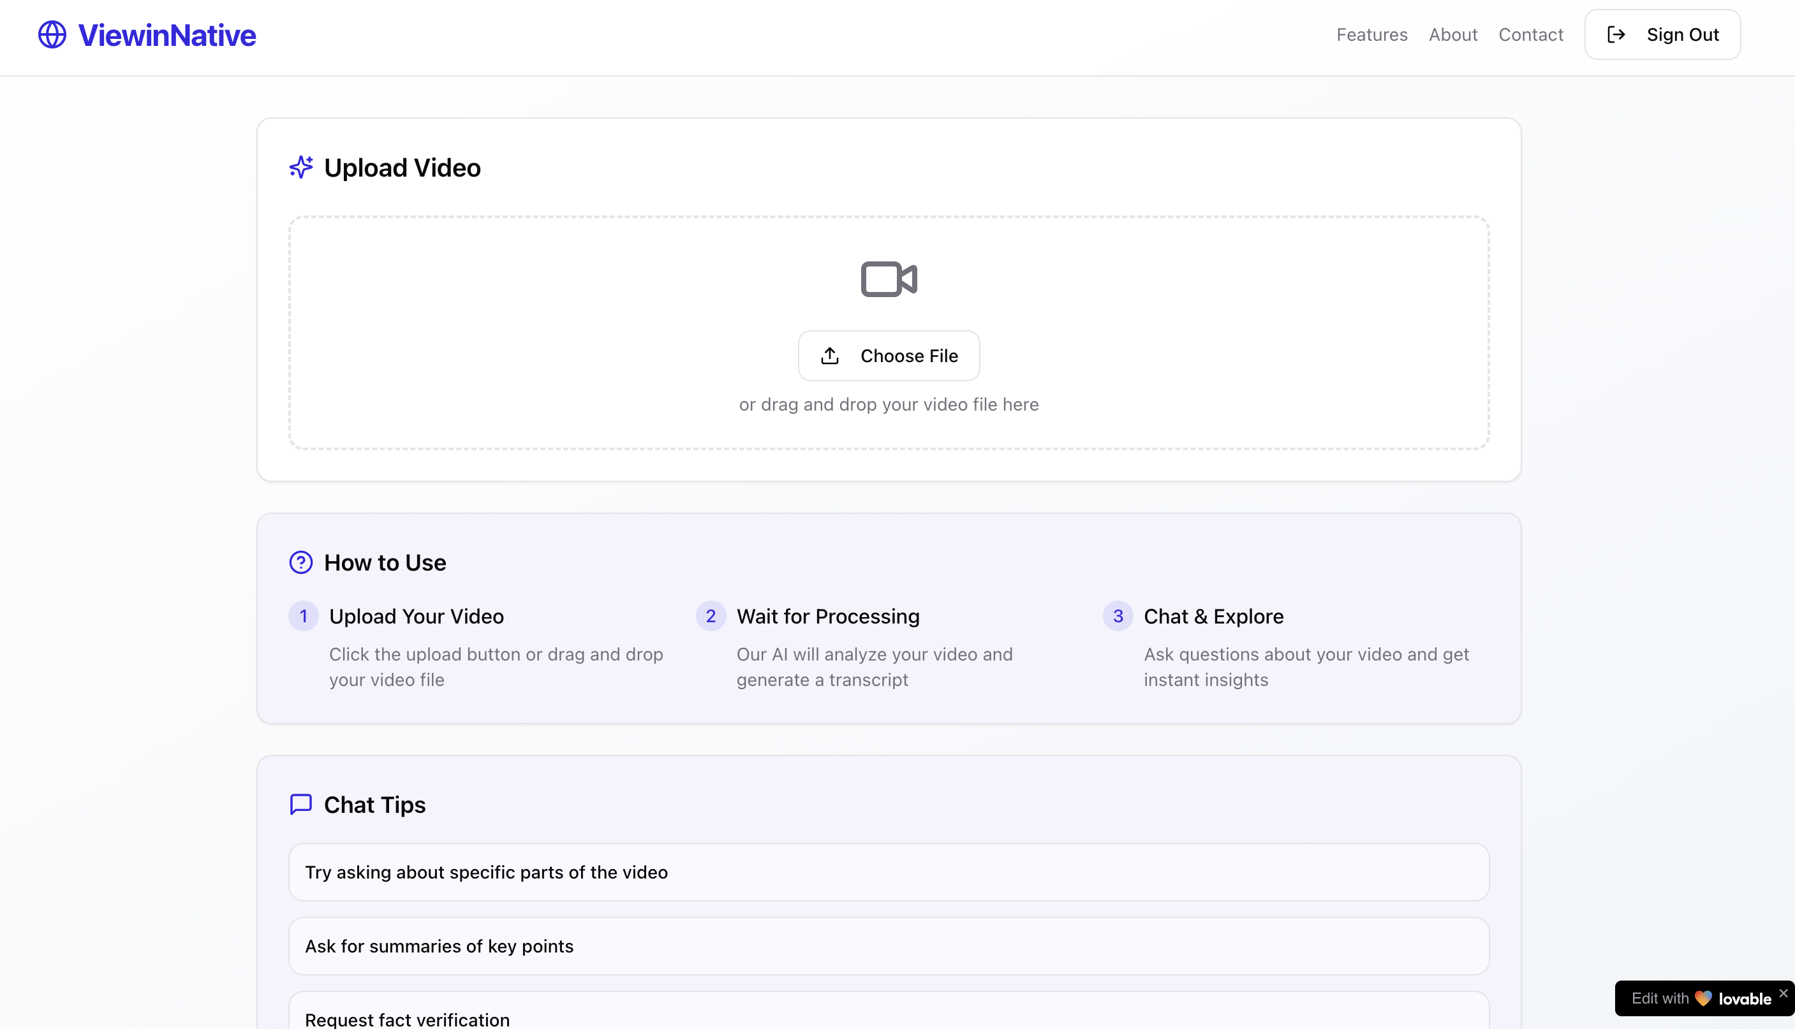Image resolution: width=1795 pixels, height=1029 pixels.
Task: Click the step 1 number badge
Action: coord(303,617)
